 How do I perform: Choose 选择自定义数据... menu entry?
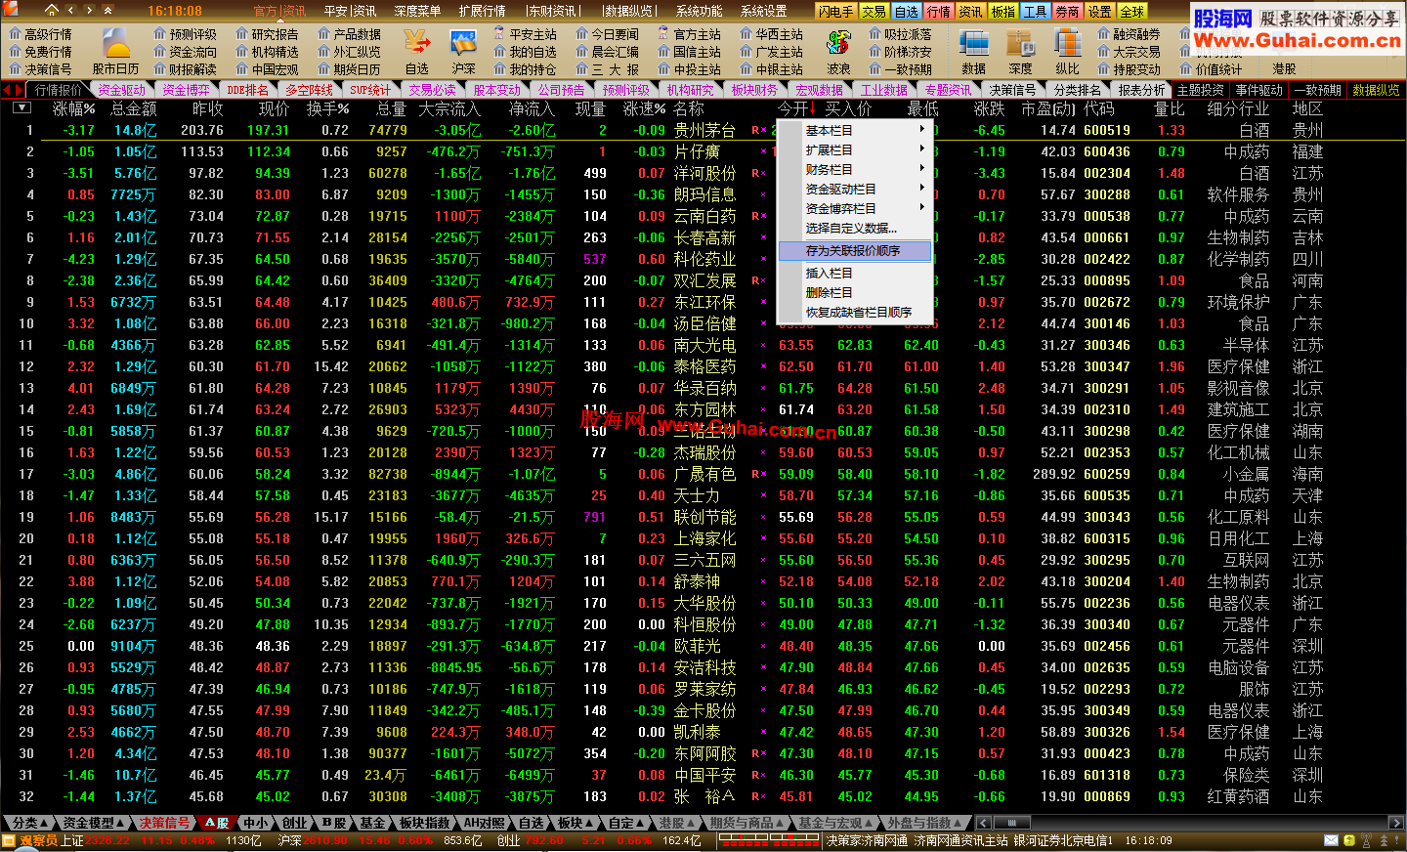tap(855, 228)
